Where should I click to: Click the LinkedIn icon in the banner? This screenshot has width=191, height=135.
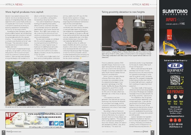(61, 123)
